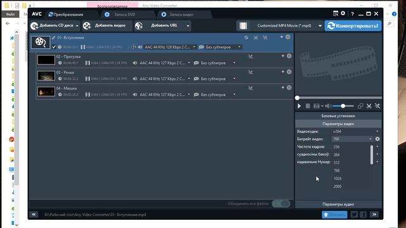Click the scissors clip icon on 01- Вступление row
Image resolution: width=406 pixels, height=228 pixels.
(x=256, y=38)
